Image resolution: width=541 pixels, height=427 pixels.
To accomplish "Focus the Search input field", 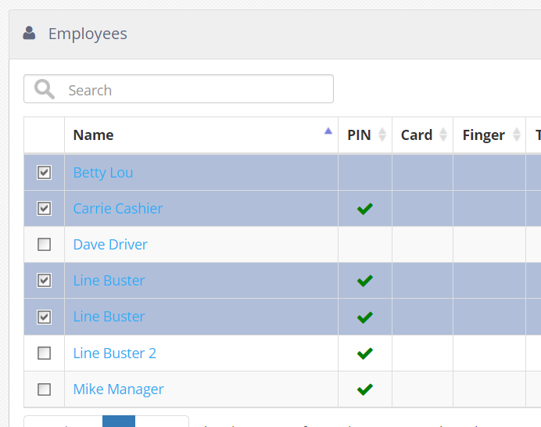I will [x=179, y=88].
